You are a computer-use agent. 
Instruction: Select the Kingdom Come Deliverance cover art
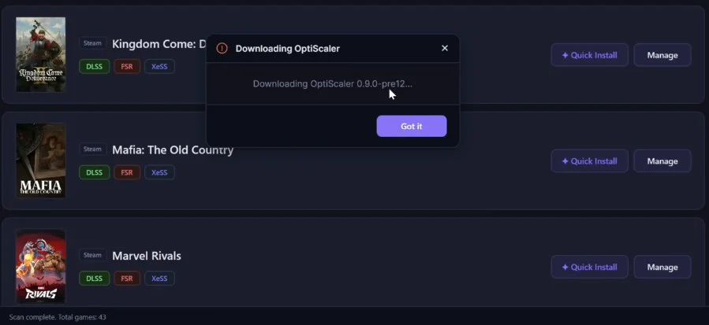41,55
